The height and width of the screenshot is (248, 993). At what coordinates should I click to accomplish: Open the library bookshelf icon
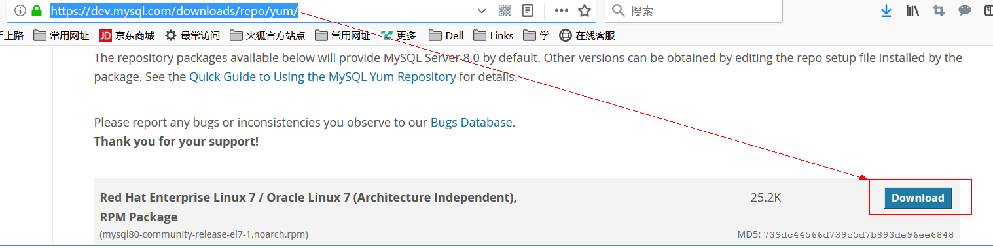[912, 10]
